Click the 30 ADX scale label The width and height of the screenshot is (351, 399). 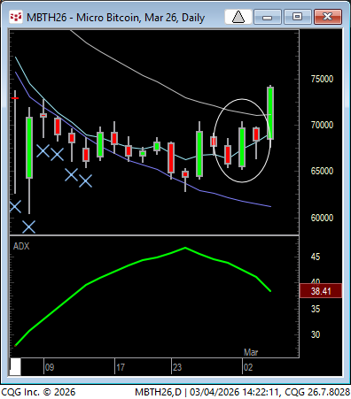point(316,334)
